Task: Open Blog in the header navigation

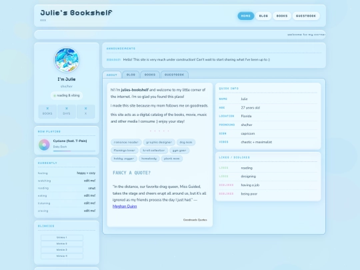Action: 263,16
